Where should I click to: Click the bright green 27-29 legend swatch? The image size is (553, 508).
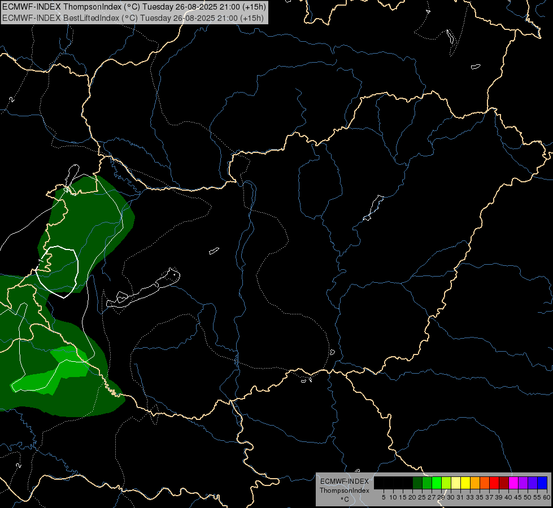[x=437, y=483]
